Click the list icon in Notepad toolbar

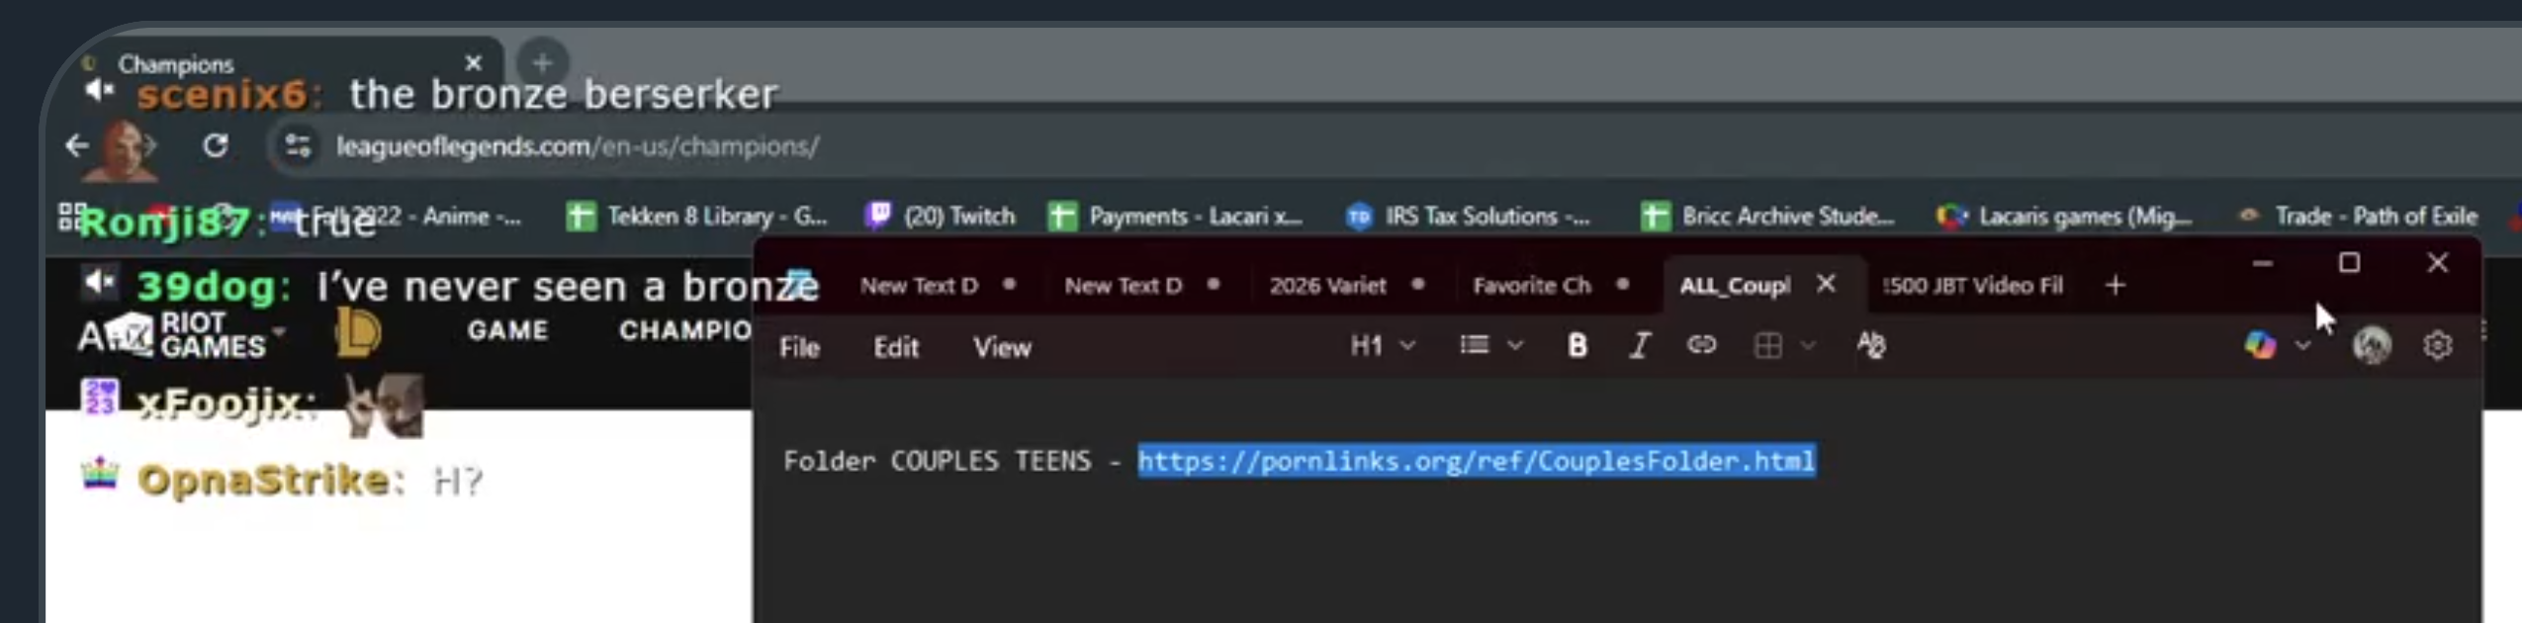pyautogui.click(x=1475, y=345)
